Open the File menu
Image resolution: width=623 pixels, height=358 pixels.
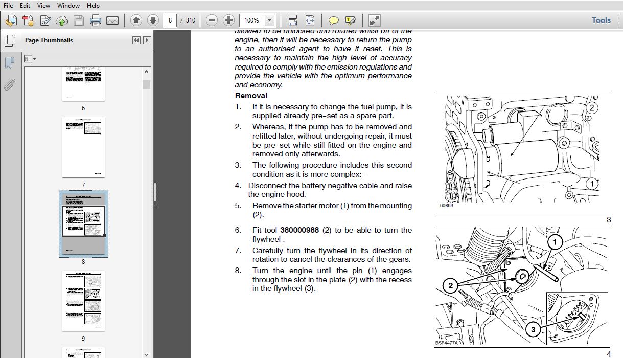(x=8, y=5)
